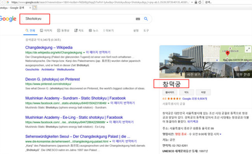Expand dropdown beside de.wikipedia.org Changdeokgung URL
Image resolution: width=252 pixels, height=154 pixels.
[x=84, y=53]
